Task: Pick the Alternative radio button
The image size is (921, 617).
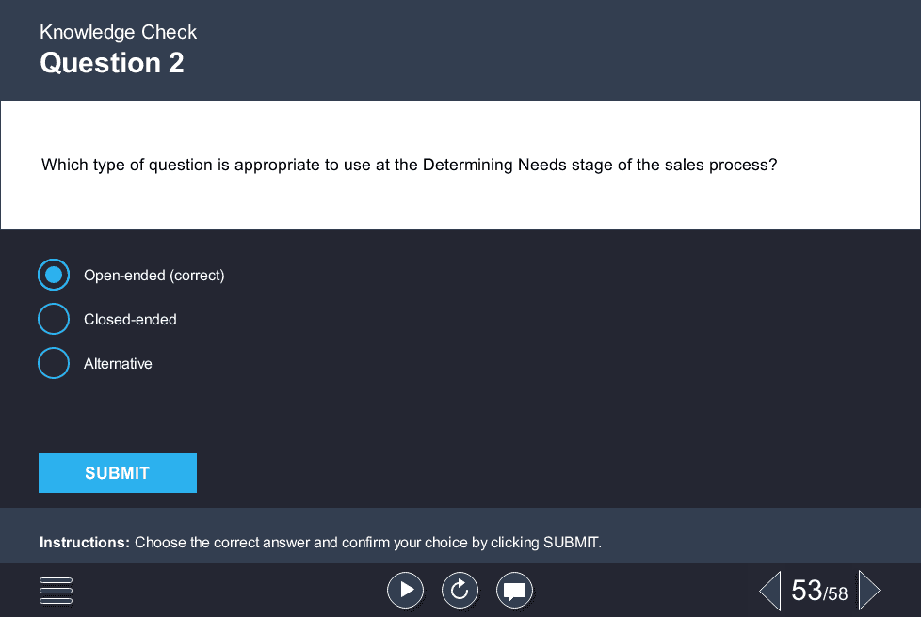Action: (54, 363)
